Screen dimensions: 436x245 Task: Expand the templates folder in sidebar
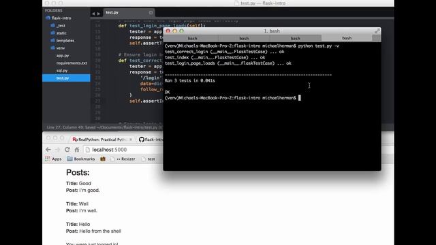(65, 41)
